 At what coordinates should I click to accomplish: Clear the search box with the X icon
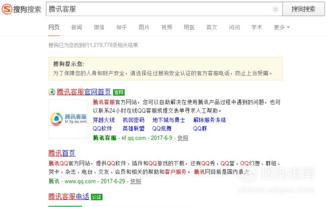(275, 9)
